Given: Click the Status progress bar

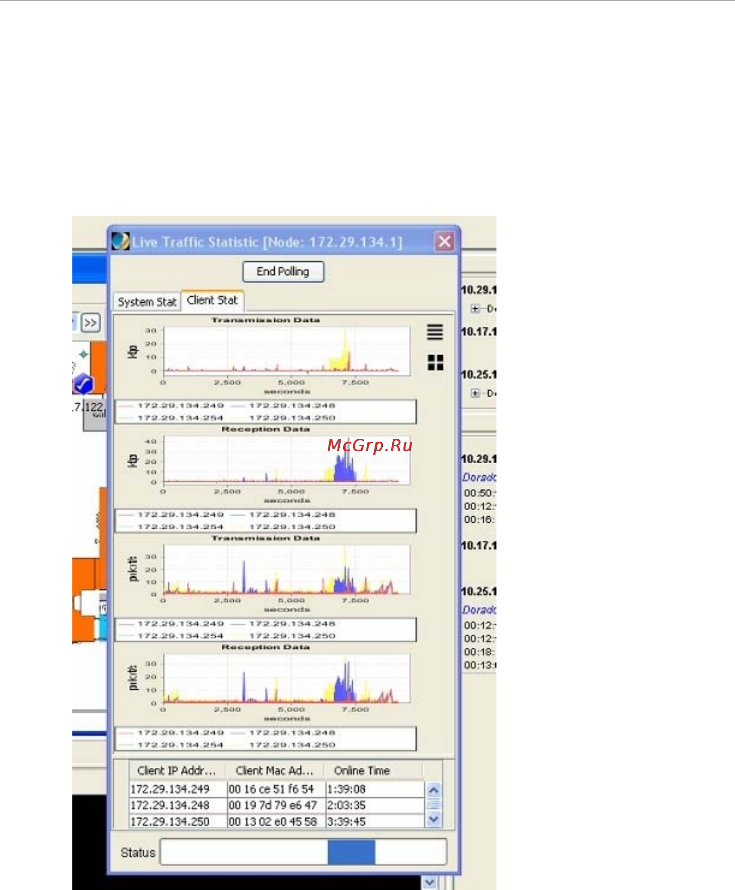Looking at the screenshot, I should pyautogui.click(x=304, y=852).
